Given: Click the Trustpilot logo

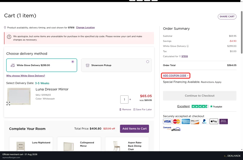Looking at the screenshot, I should coord(216,106).
